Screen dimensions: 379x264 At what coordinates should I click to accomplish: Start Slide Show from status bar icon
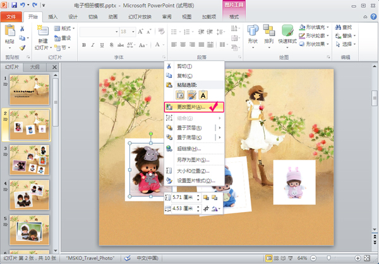291,258
